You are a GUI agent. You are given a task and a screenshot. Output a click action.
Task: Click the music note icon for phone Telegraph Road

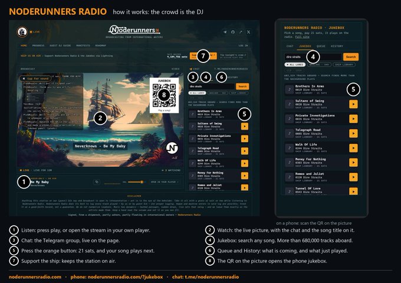(289, 133)
